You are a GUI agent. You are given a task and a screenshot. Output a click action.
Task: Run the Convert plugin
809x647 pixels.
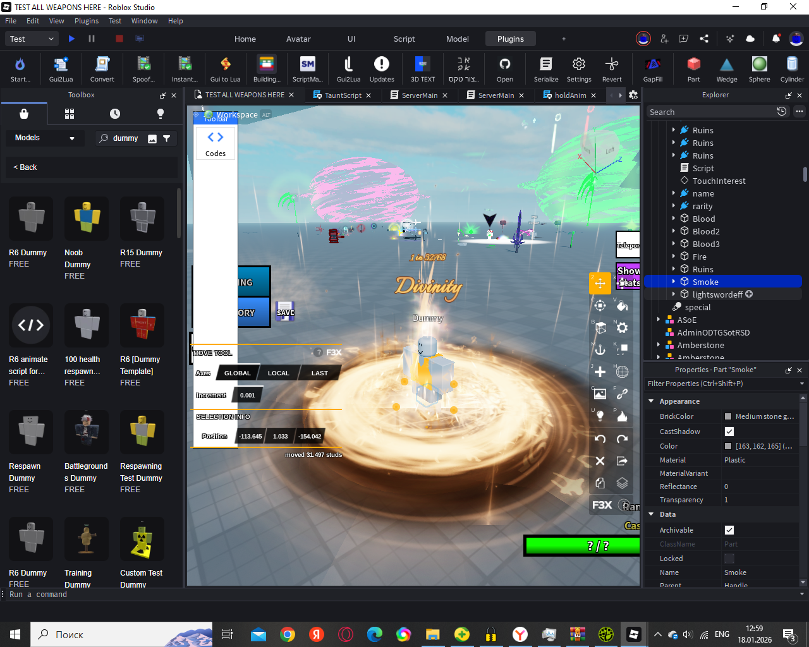point(102,69)
